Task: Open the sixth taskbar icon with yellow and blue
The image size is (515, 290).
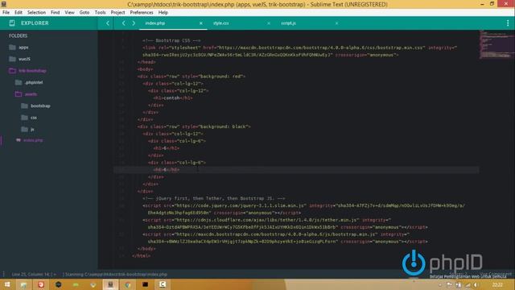Action: (x=93, y=284)
